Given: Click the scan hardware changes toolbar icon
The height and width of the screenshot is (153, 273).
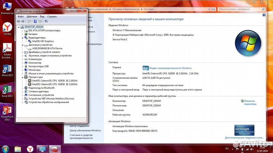Looking at the screenshot, I should 46,21.
